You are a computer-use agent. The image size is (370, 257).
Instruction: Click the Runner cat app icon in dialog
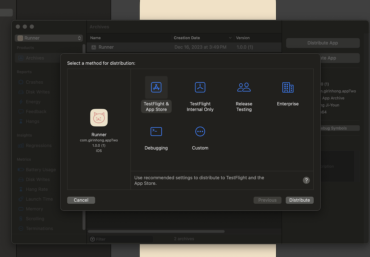(x=99, y=118)
